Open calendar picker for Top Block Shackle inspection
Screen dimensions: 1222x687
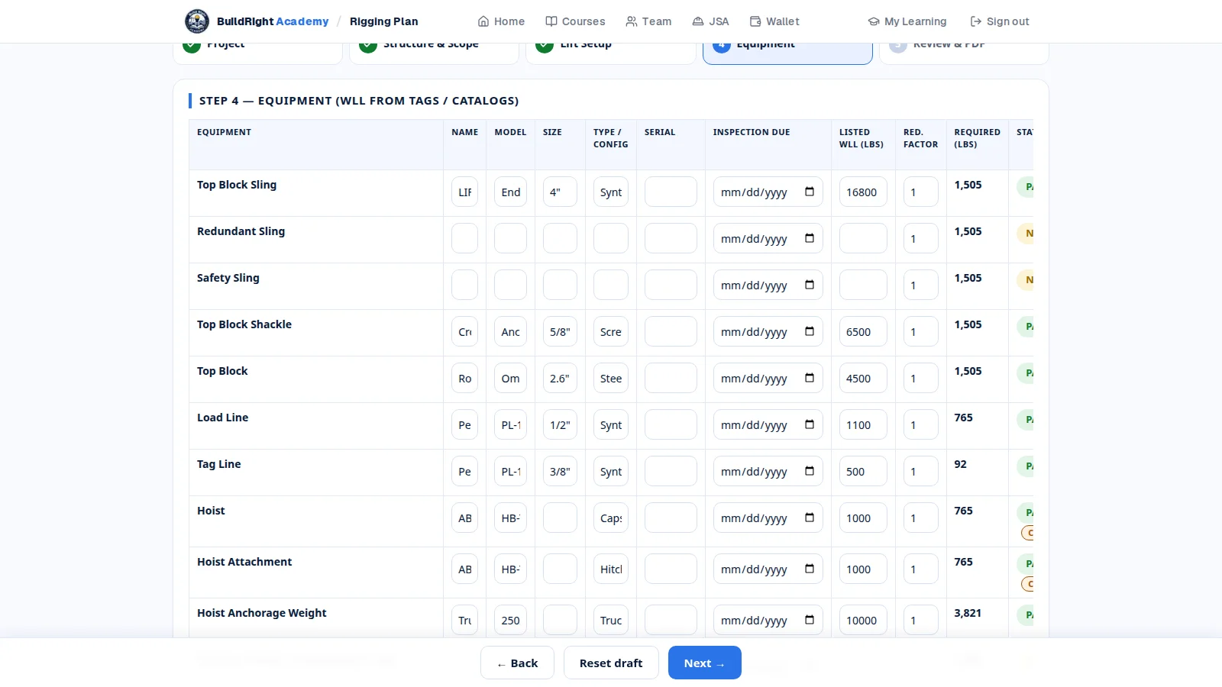810,331
